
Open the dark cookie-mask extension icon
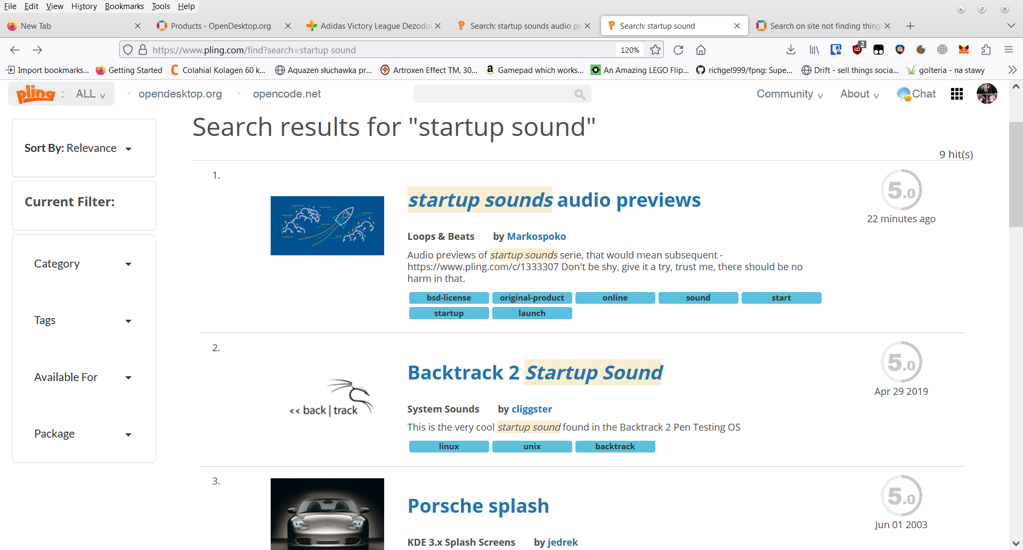point(879,50)
